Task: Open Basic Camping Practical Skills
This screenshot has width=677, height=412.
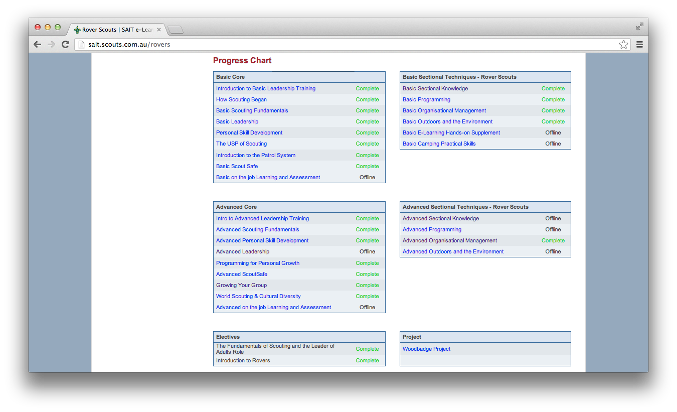Action: click(x=439, y=144)
